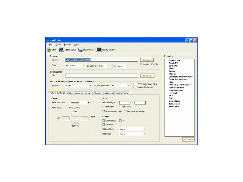The image size is (243, 182).
Task: Switch to the Video tab
Action: pos(70,93)
